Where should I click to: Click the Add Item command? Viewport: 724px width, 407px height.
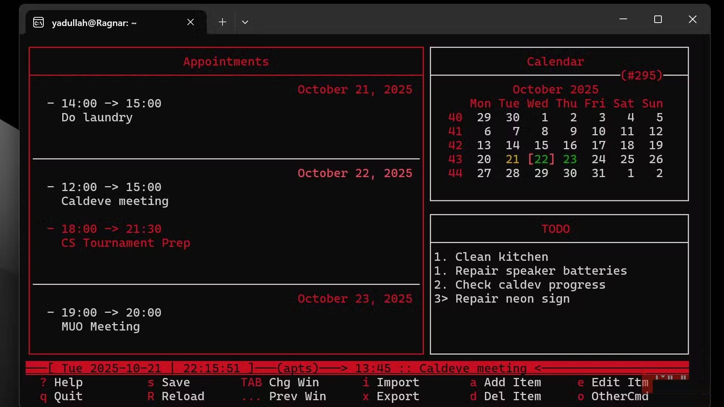(512, 382)
